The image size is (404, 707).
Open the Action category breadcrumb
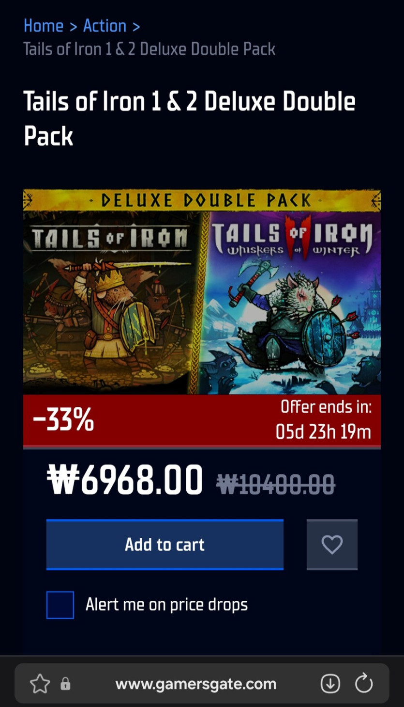click(105, 26)
